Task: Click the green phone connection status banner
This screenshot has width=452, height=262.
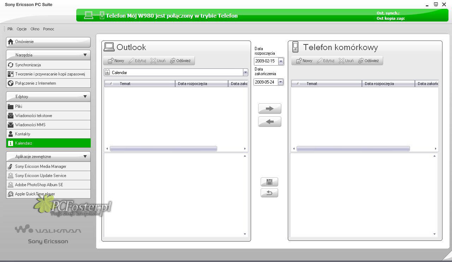Action: pos(262,16)
